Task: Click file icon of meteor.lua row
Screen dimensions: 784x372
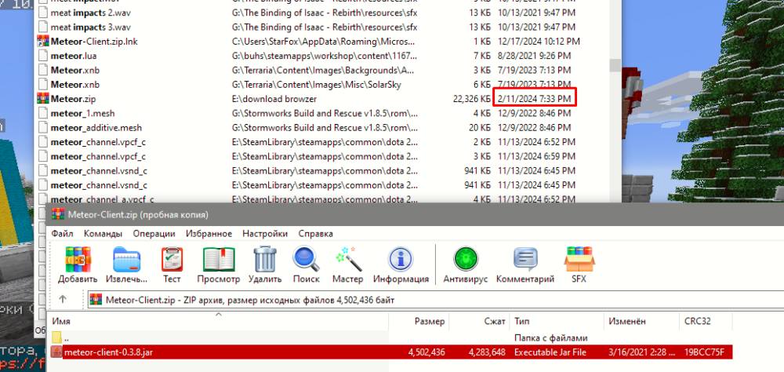Action: (x=43, y=56)
